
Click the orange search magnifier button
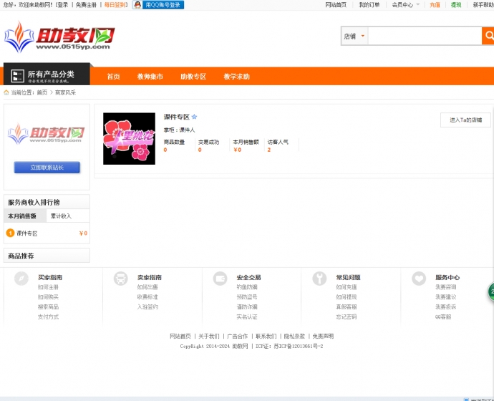coord(488,36)
